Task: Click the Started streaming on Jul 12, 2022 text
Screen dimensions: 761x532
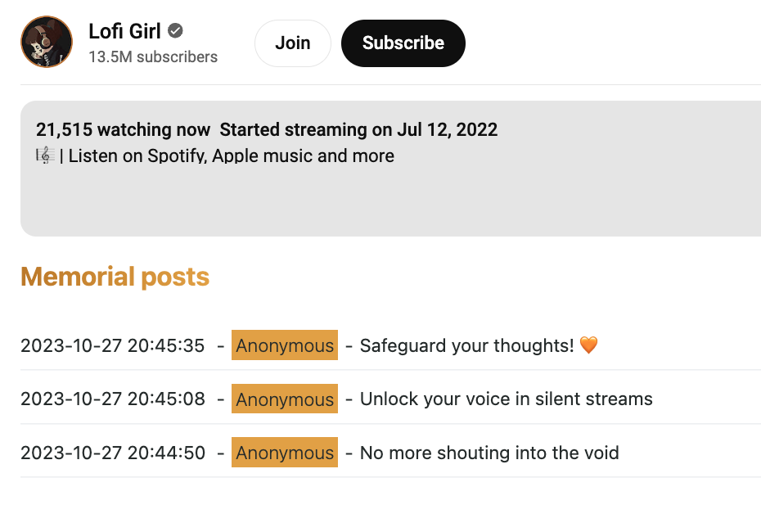Action: (x=358, y=129)
